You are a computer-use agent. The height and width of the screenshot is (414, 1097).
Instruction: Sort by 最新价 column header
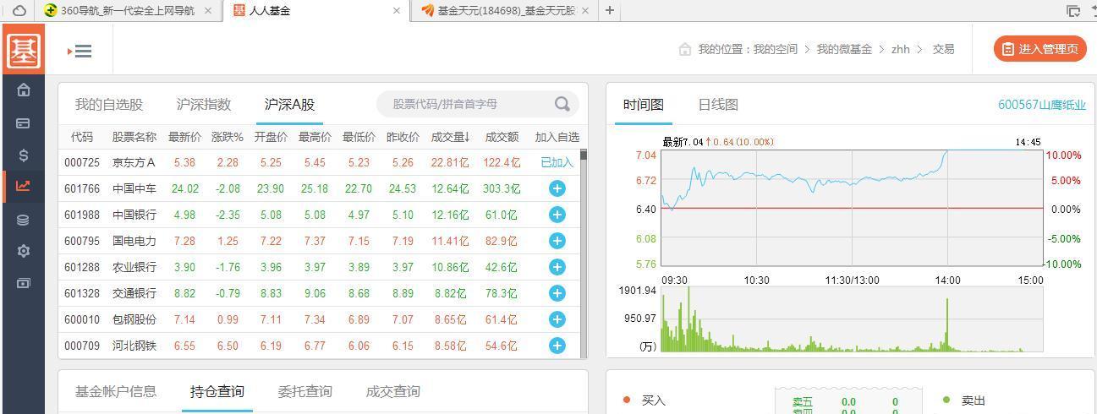[184, 137]
